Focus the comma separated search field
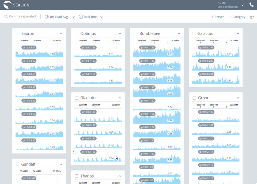The image size is (257, 184). [x=22, y=16]
